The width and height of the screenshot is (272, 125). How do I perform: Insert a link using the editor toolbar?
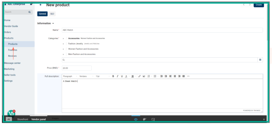tap(139, 76)
